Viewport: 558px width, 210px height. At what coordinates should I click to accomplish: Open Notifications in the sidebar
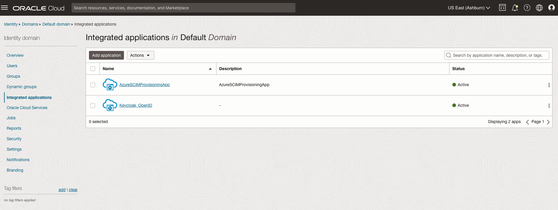pyautogui.click(x=18, y=160)
